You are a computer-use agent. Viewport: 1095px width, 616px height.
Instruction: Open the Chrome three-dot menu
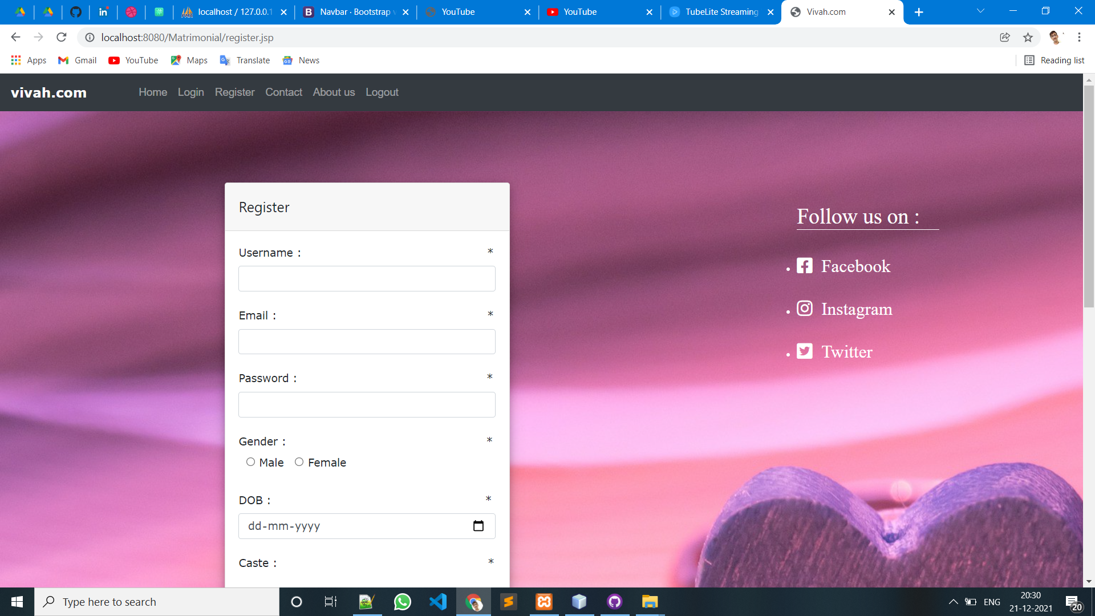pos(1079,38)
